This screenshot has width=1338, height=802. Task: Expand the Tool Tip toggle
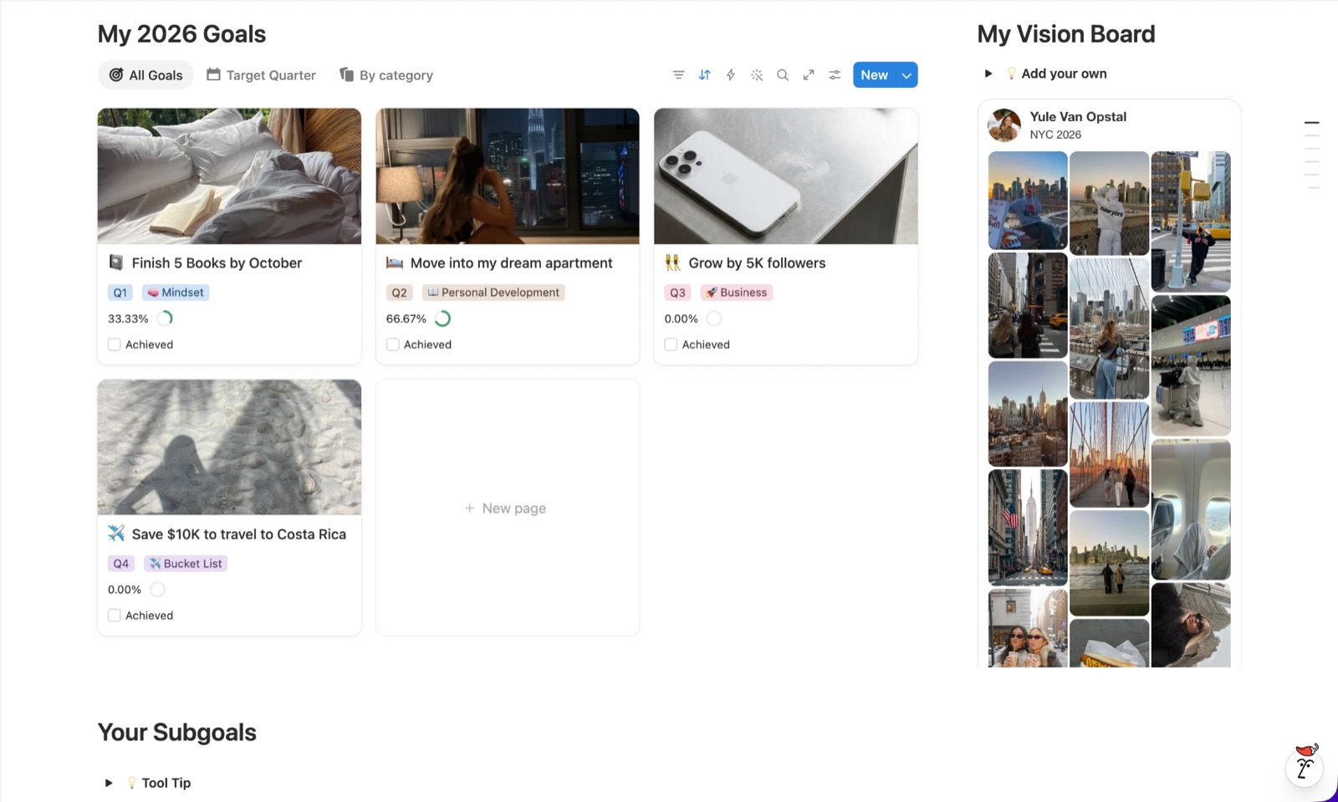pyautogui.click(x=109, y=783)
